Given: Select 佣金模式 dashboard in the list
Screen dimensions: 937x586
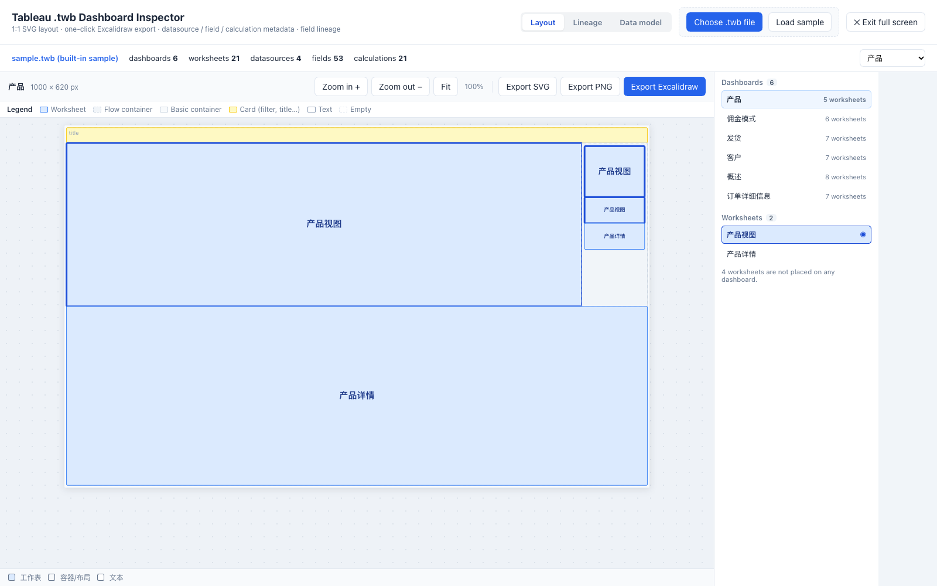Looking at the screenshot, I should (796, 119).
